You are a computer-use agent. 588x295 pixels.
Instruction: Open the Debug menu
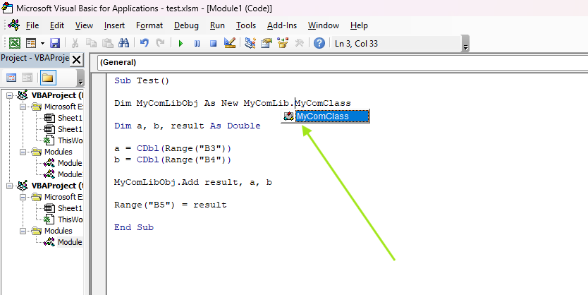tap(186, 25)
